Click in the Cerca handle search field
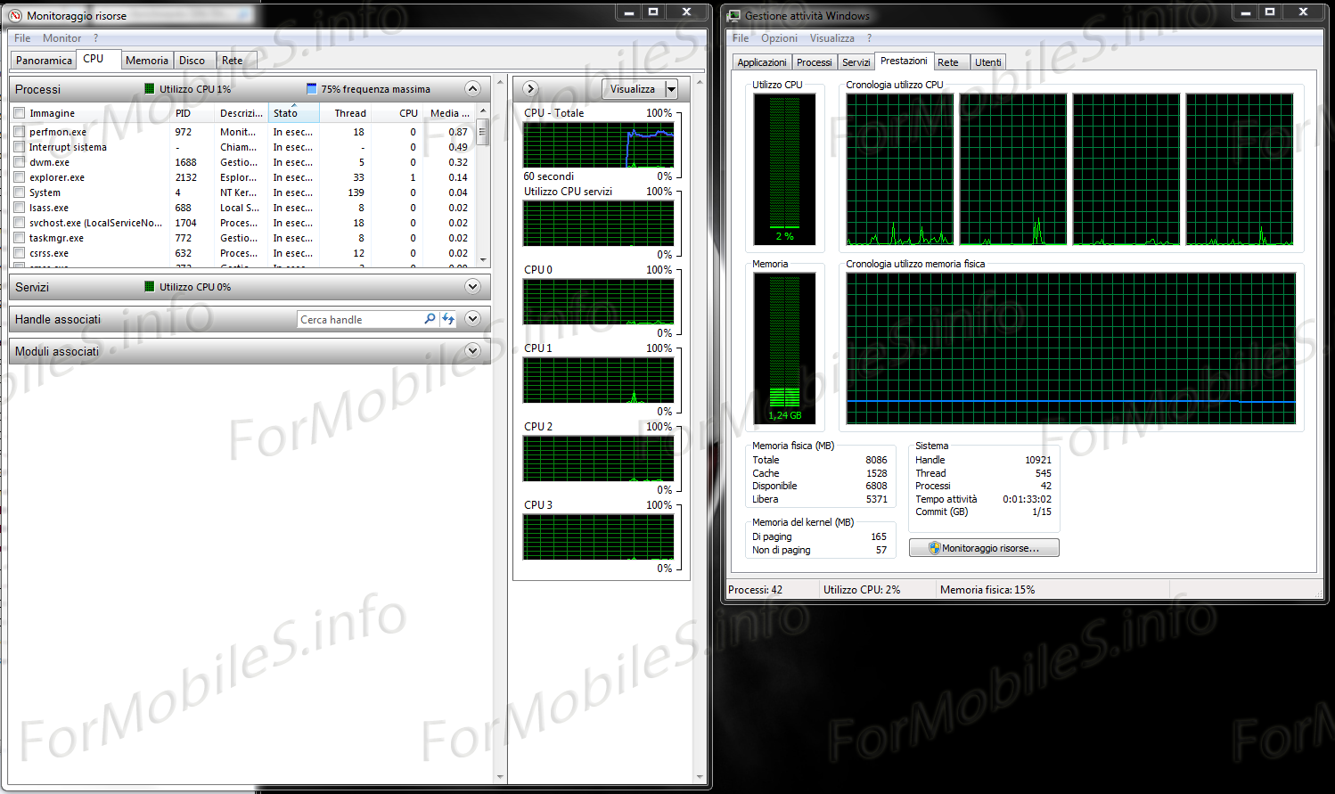This screenshot has height=794, width=1335. pyautogui.click(x=358, y=319)
